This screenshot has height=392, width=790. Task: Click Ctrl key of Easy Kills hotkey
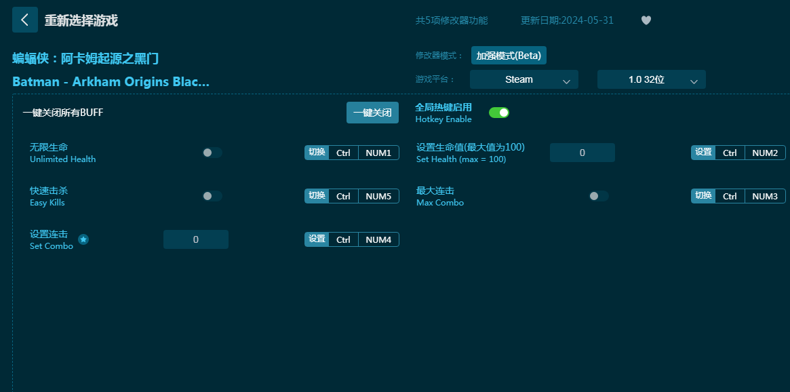pos(343,196)
